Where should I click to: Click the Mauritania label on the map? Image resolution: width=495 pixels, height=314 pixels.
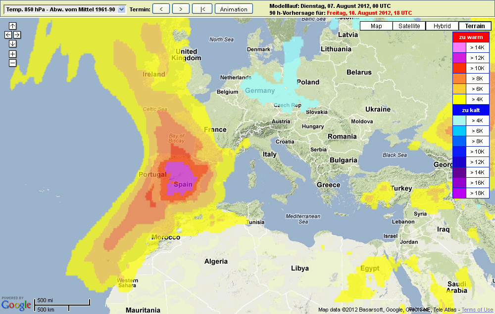[x=143, y=310]
